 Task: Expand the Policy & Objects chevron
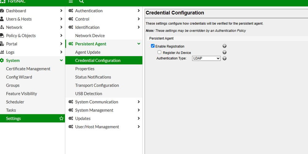tap(61, 36)
